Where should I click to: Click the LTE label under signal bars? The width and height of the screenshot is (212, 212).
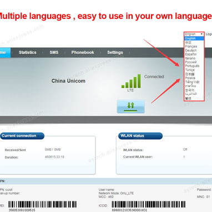[130, 90]
